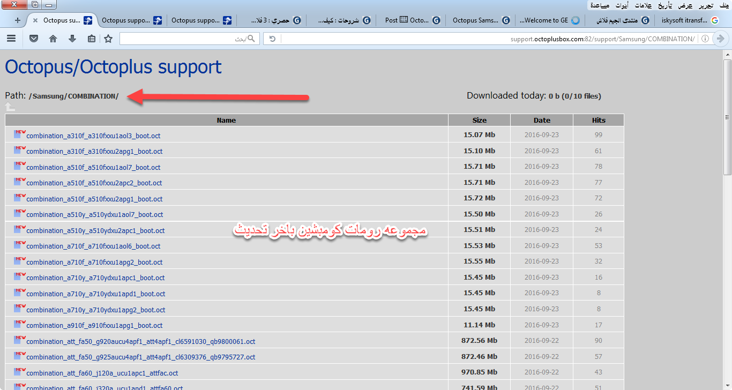The width and height of the screenshot is (732, 390).
Task: Click the Octopus/Octoplus support page heading
Action: pos(113,67)
